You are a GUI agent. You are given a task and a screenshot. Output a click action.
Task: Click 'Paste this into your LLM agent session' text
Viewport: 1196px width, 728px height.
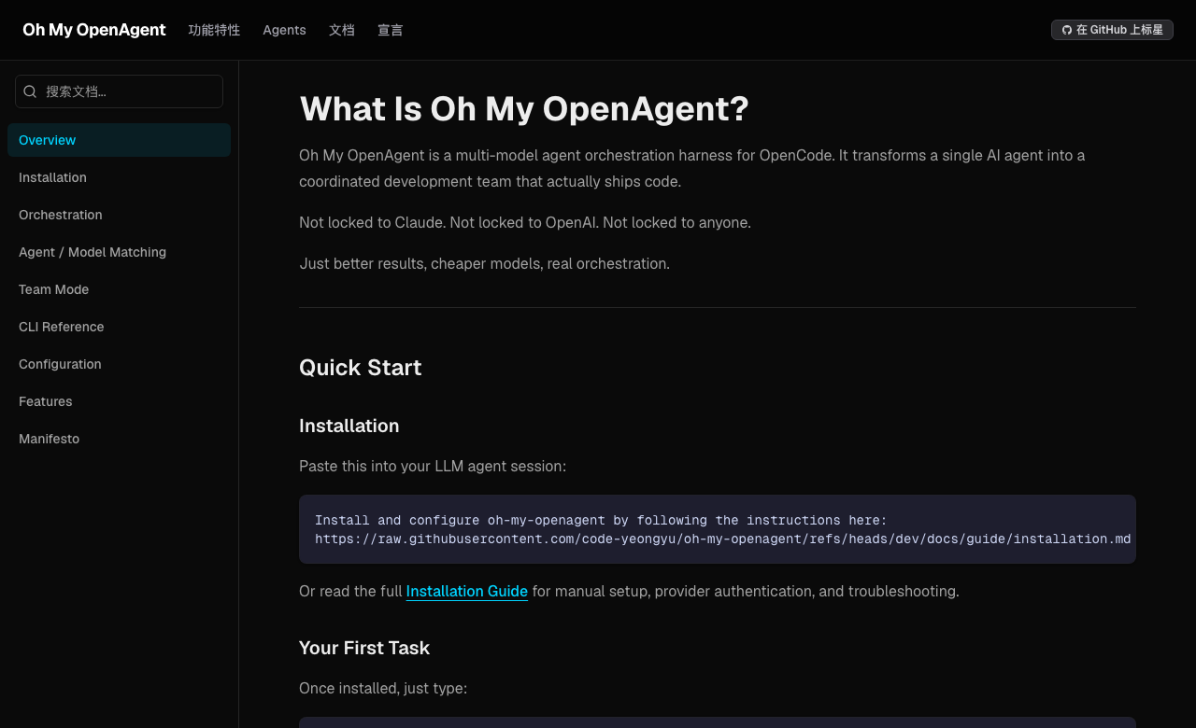click(433, 466)
